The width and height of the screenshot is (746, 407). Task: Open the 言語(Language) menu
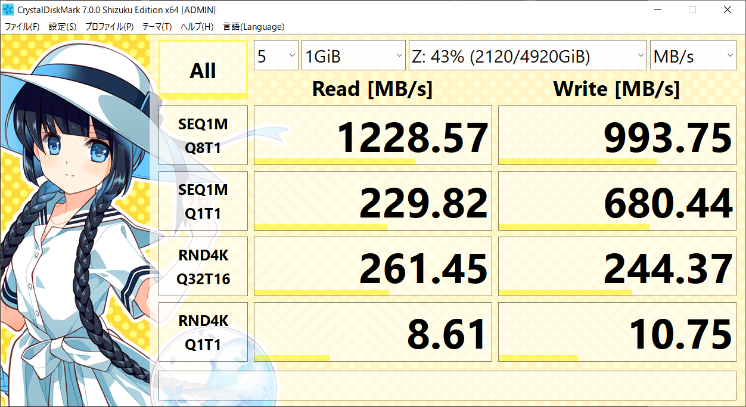tap(253, 27)
